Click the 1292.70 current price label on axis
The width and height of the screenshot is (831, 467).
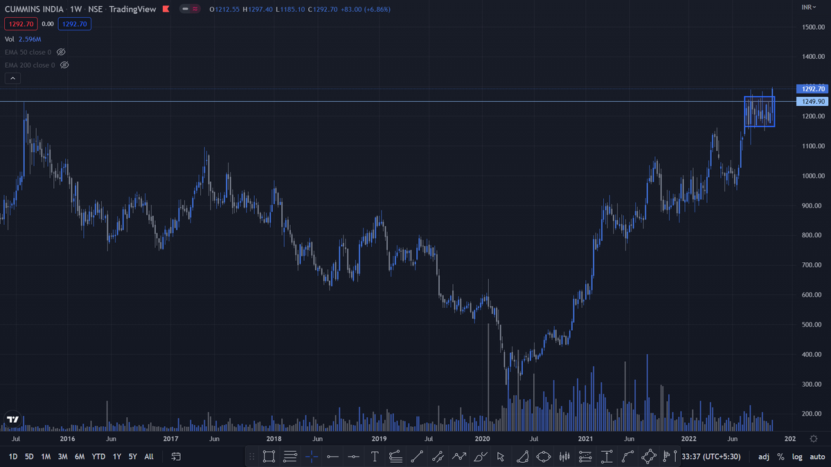coord(812,89)
